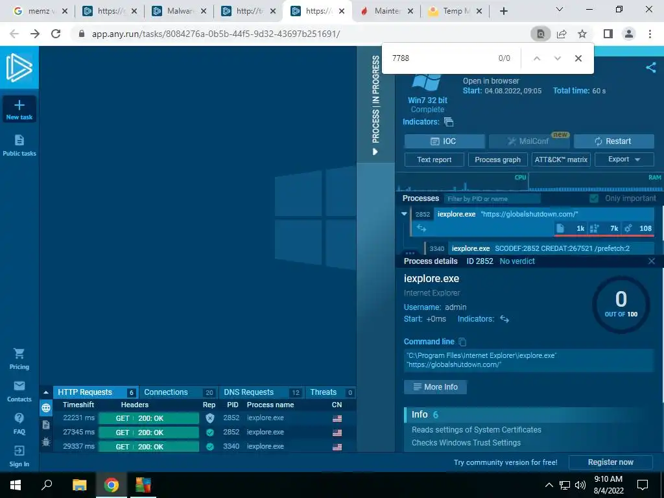Open File Explorer from taskbar
This screenshot has width=664, height=498.
pyautogui.click(x=79, y=485)
